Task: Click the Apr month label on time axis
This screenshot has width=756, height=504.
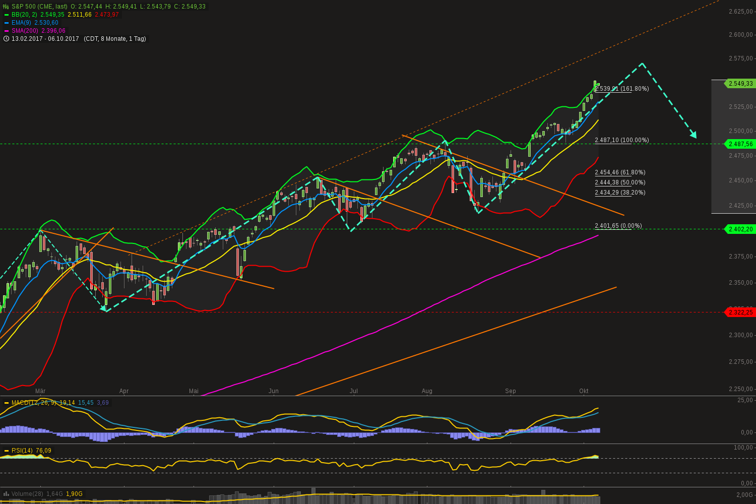Action: pos(124,391)
